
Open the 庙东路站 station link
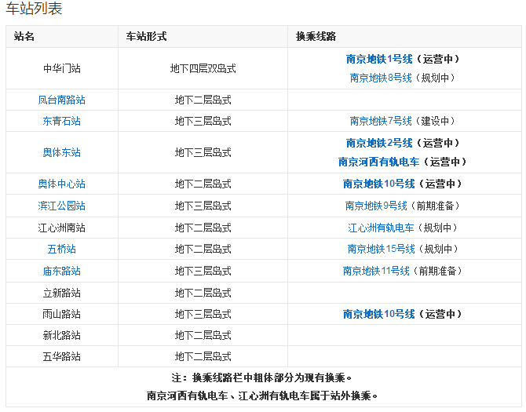point(62,271)
